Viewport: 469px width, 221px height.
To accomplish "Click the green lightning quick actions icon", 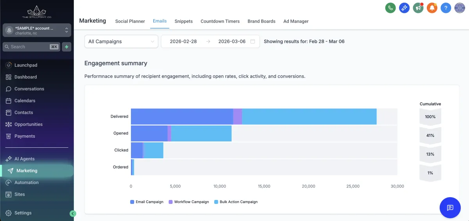I will 66,47.
